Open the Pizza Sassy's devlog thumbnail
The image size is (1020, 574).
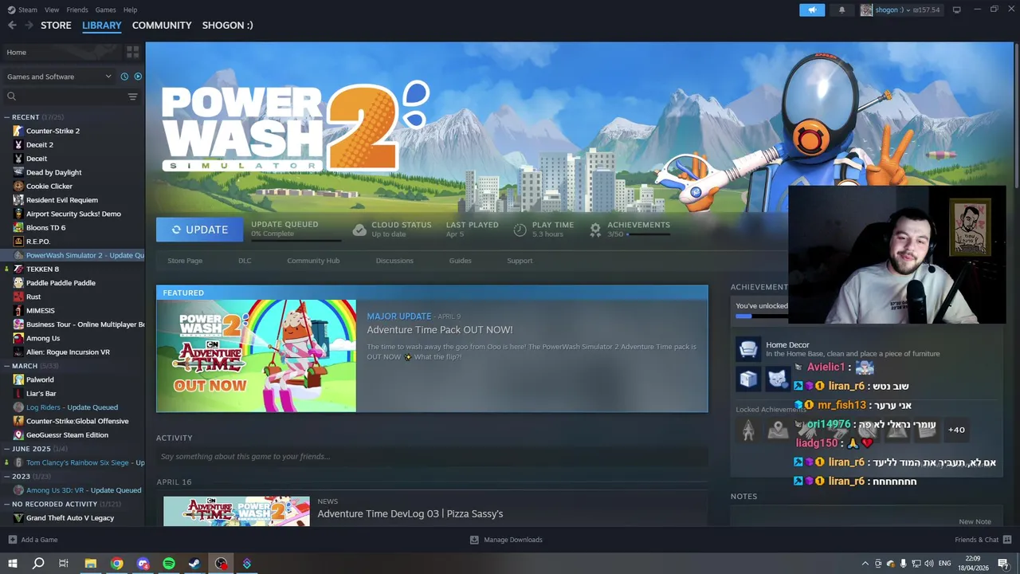coord(237,511)
